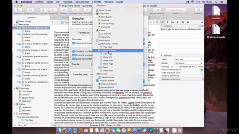
Task: Open Spotlight search magnifier in menu bar
Action: pos(216,2)
